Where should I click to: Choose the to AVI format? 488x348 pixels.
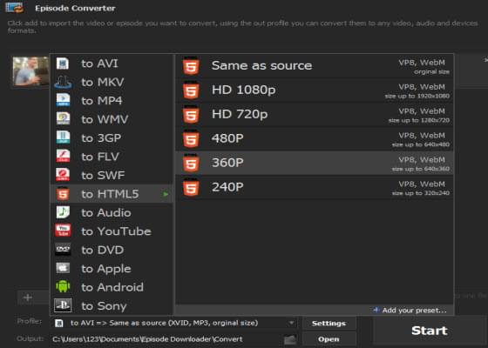[112, 64]
